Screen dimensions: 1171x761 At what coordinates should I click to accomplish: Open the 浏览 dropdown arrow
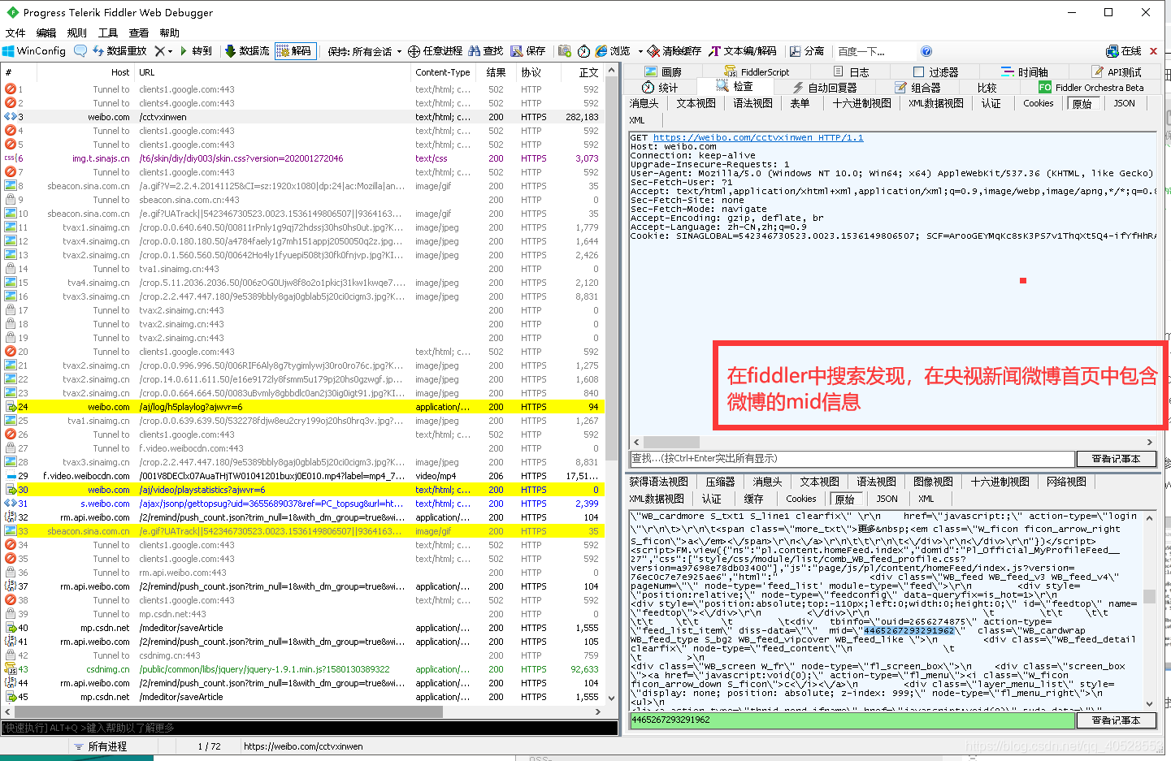[640, 50]
